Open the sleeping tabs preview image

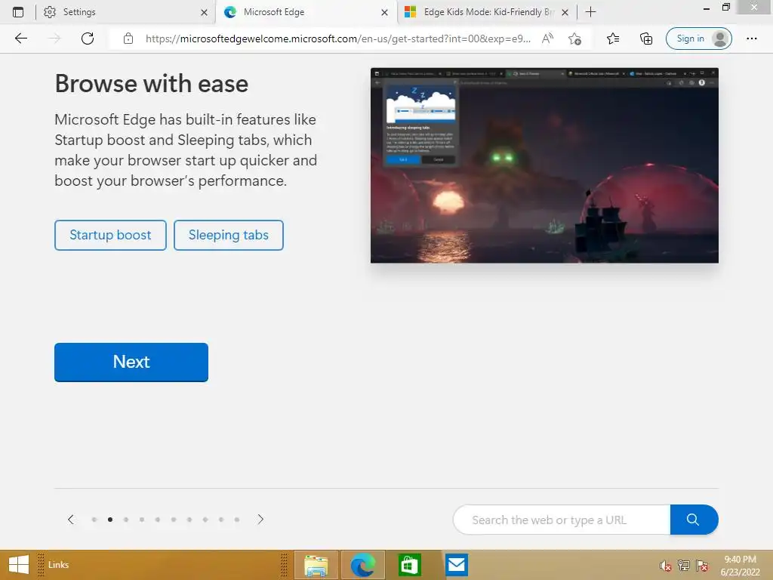point(544,165)
